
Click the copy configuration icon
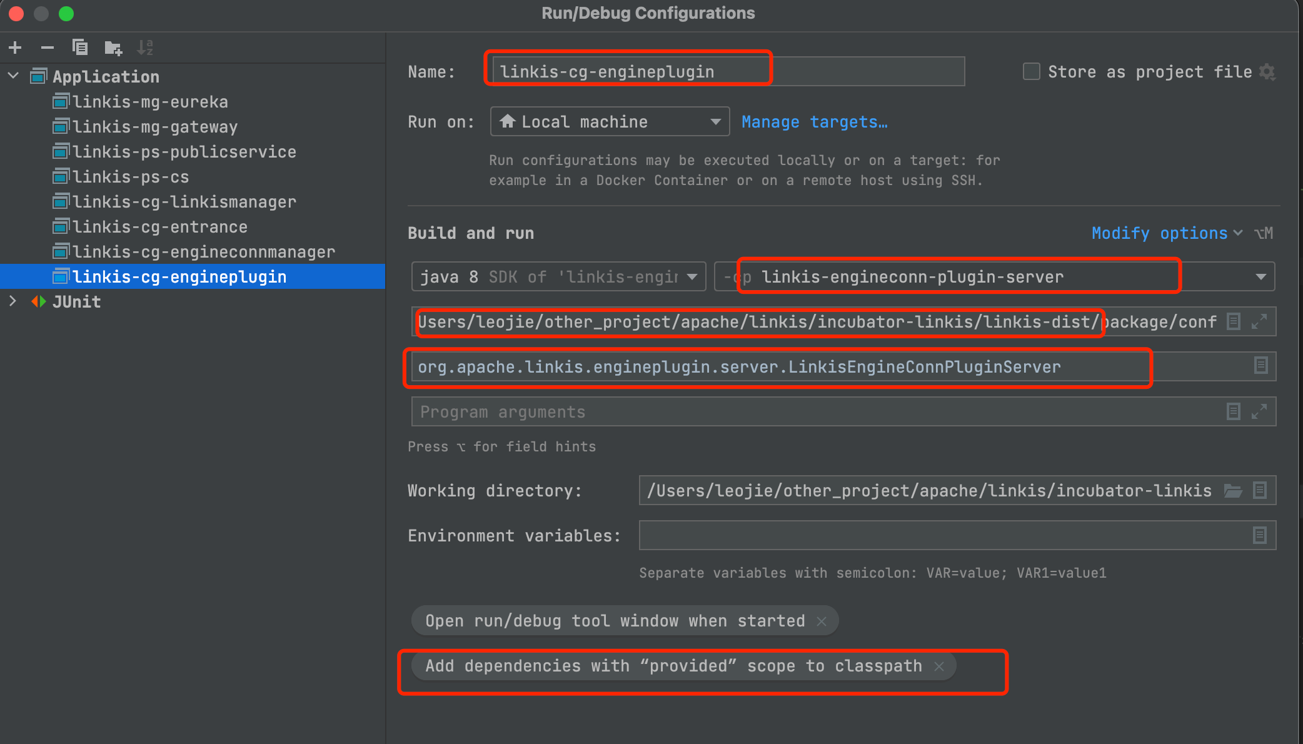click(81, 46)
